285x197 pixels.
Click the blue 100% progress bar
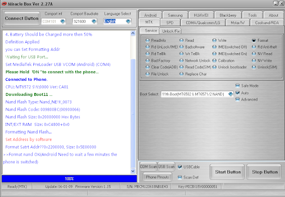click(69, 178)
